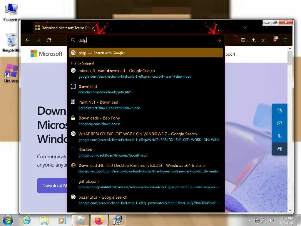Open a new tab with the plus button
Image resolution: width=301 pixels, height=226 pixels.
click(104, 28)
